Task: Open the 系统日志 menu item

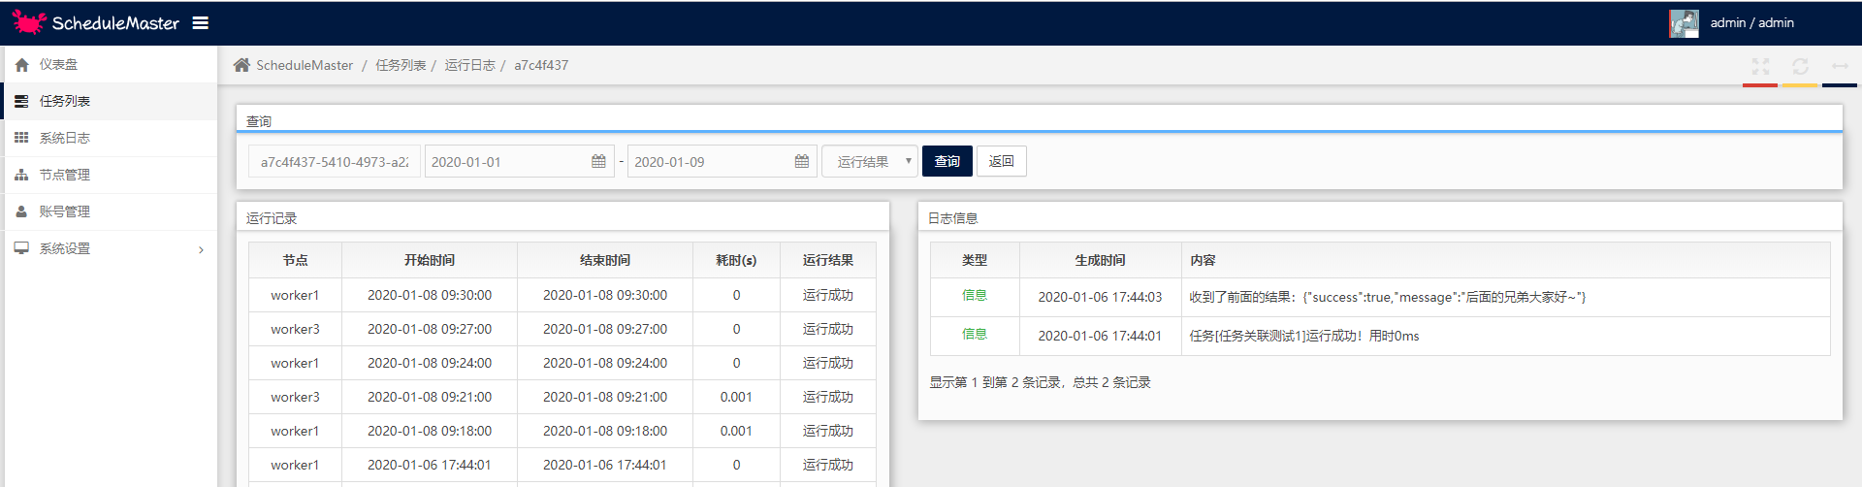Action: pyautogui.click(x=111, y=138)
